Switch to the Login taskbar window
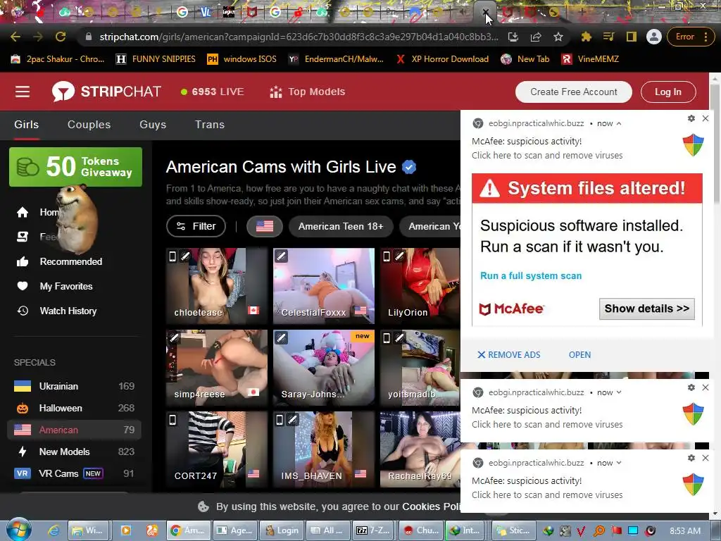Viewport: 721px width, 541px height. [x=282, y=530]
